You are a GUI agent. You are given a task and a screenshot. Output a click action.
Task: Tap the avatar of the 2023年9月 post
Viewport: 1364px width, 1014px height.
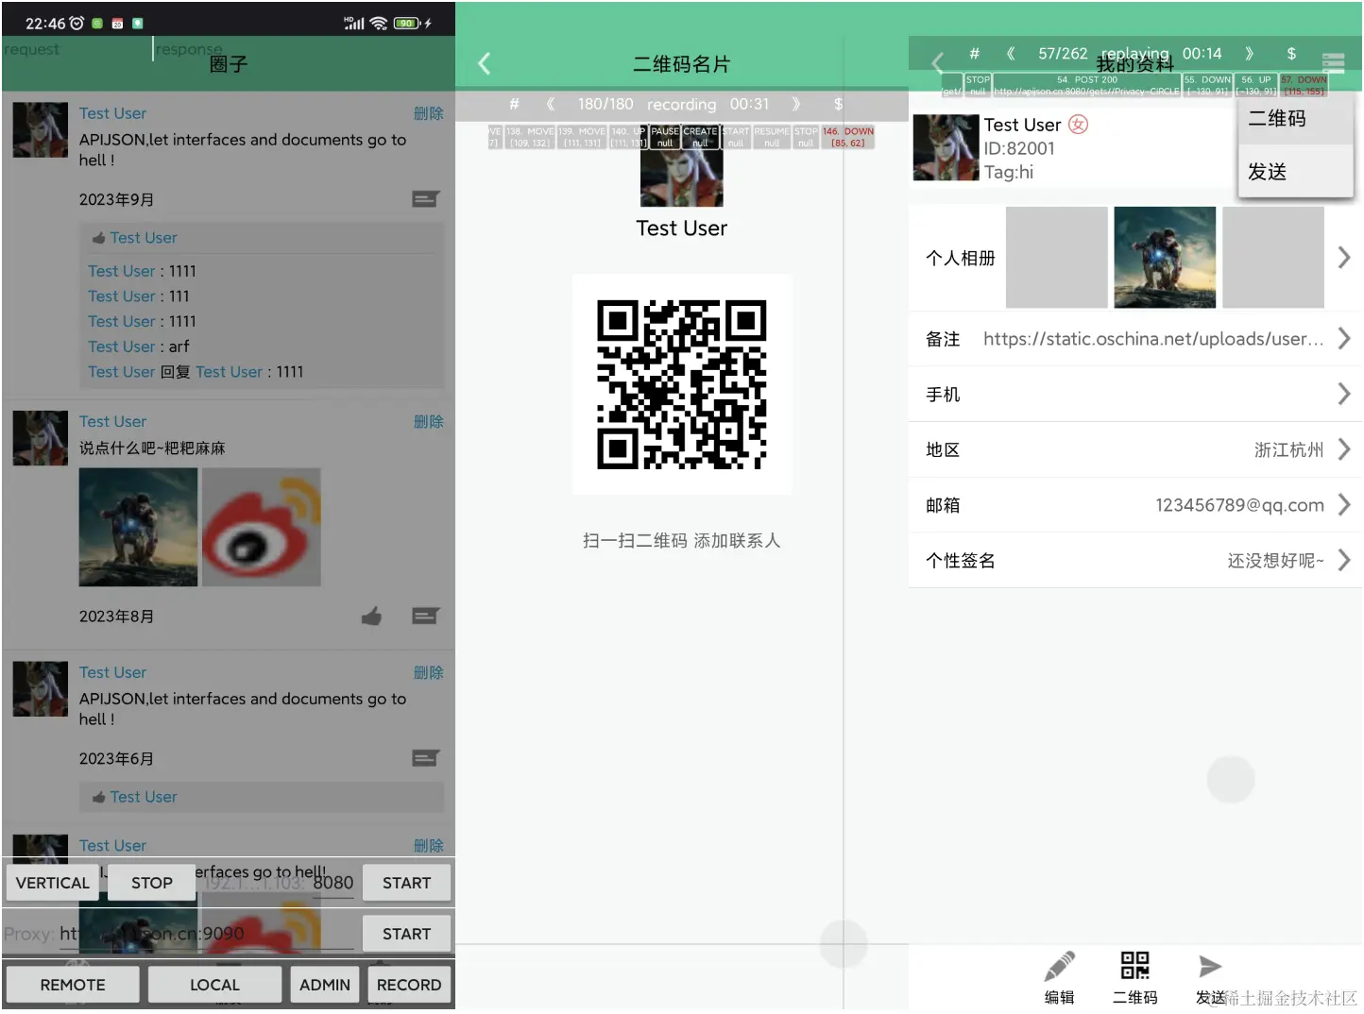point(41,130)
